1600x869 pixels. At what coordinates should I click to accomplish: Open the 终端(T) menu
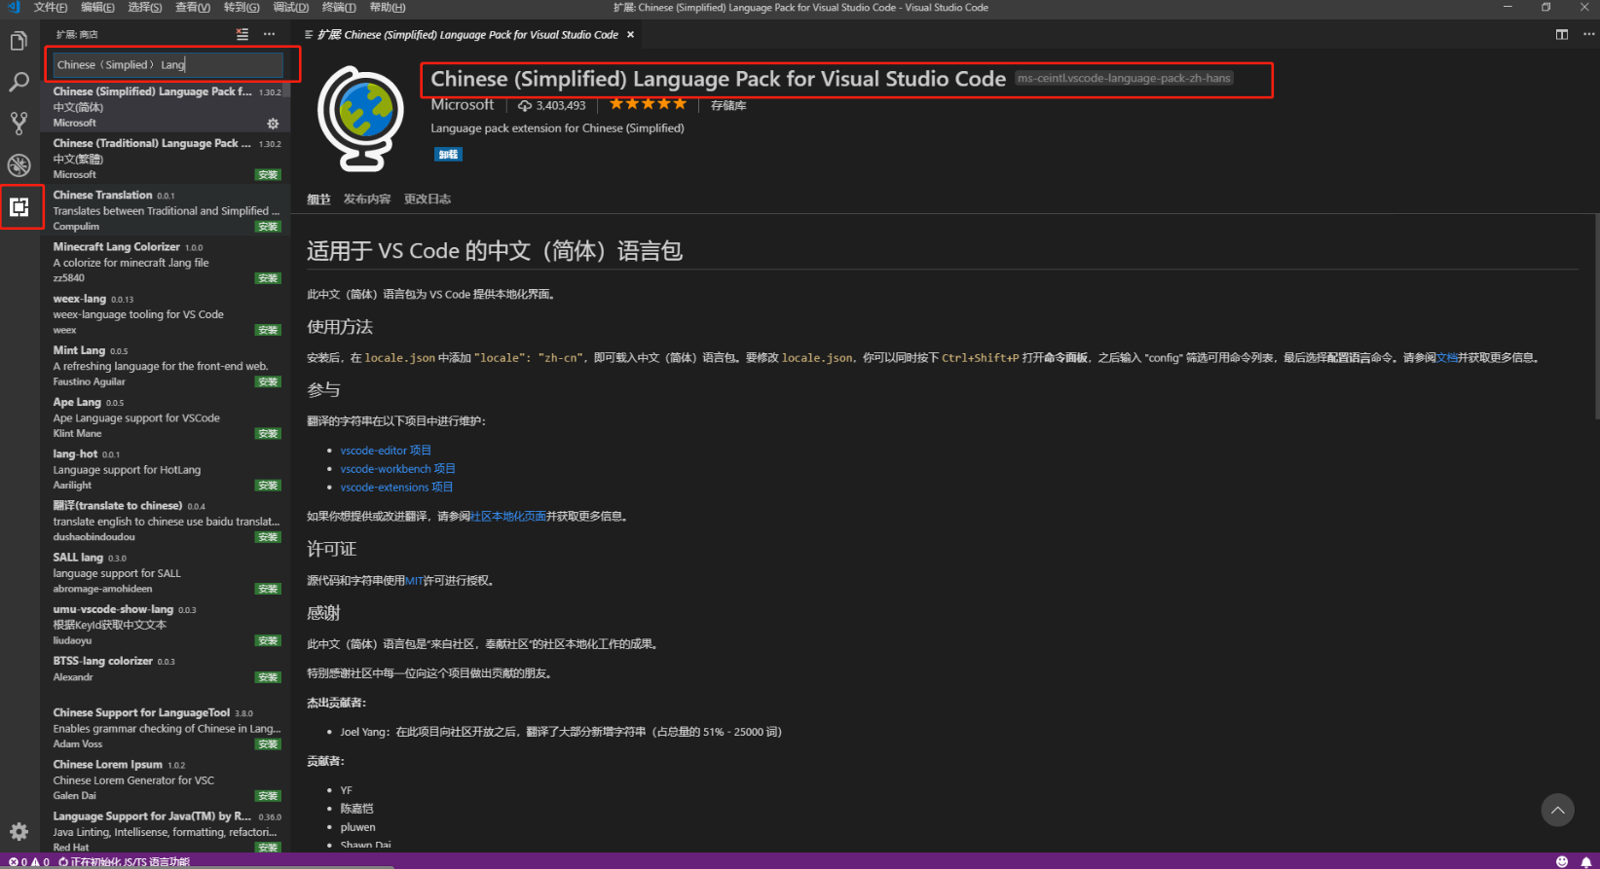click(x=339, y=7)
